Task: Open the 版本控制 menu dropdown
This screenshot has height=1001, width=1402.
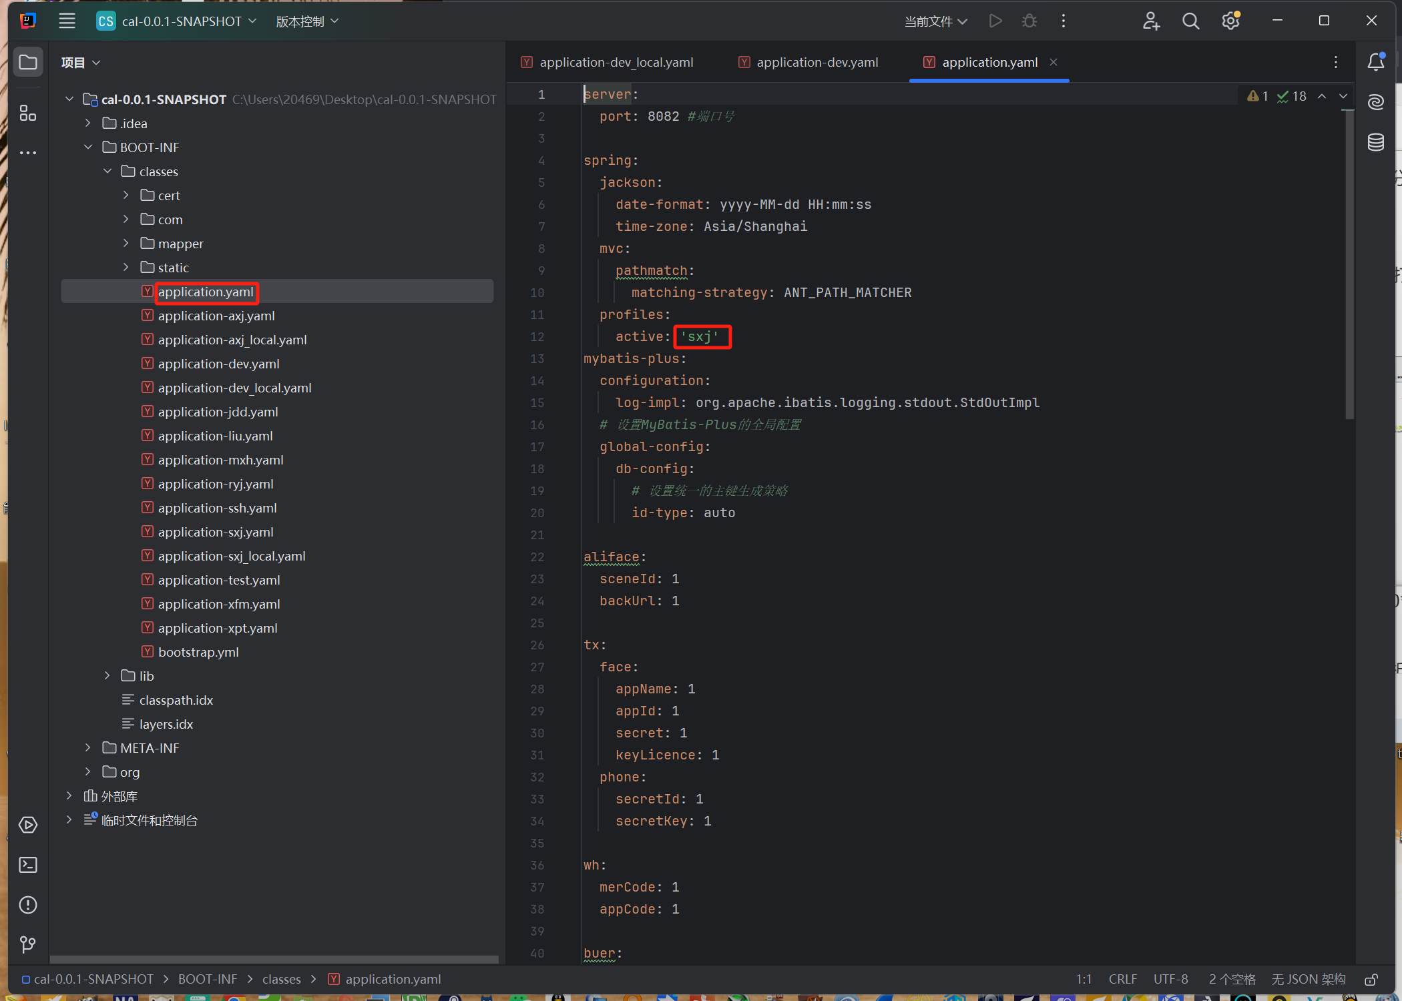Action: [307, 21]
